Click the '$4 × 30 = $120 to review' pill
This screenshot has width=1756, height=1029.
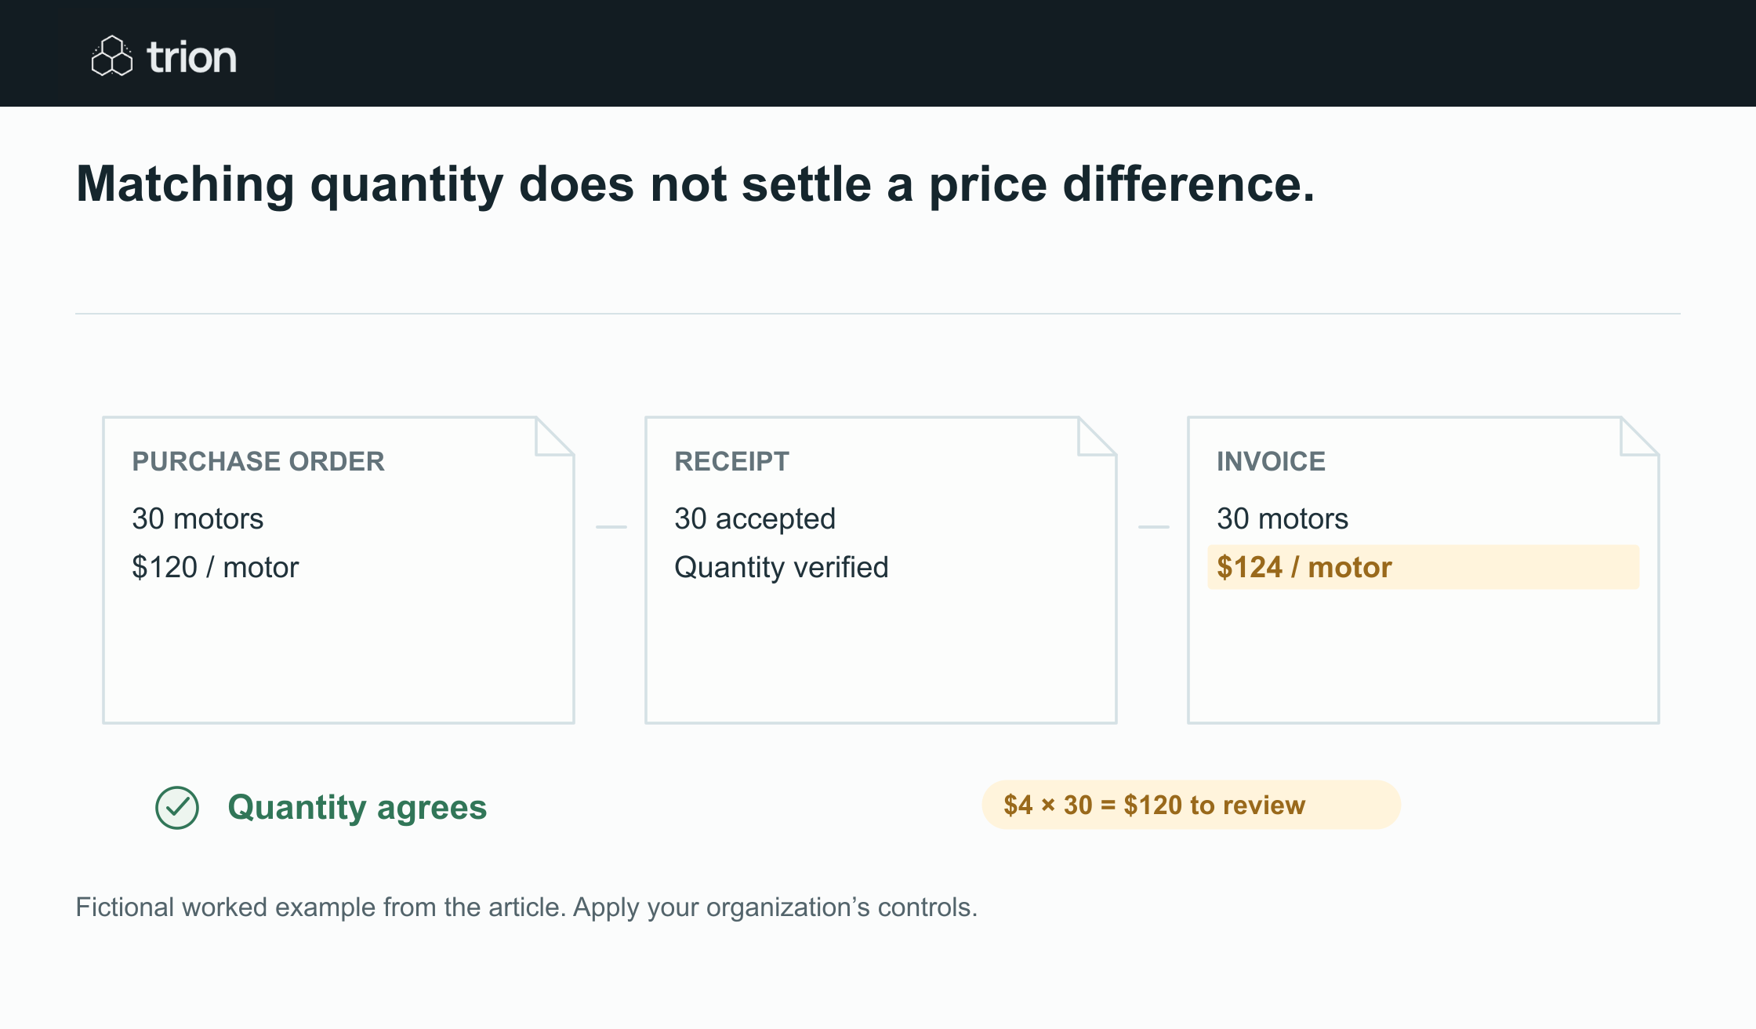1191,805
